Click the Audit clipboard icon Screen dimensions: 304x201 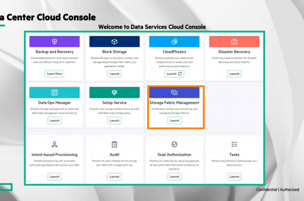pos(114,145)
